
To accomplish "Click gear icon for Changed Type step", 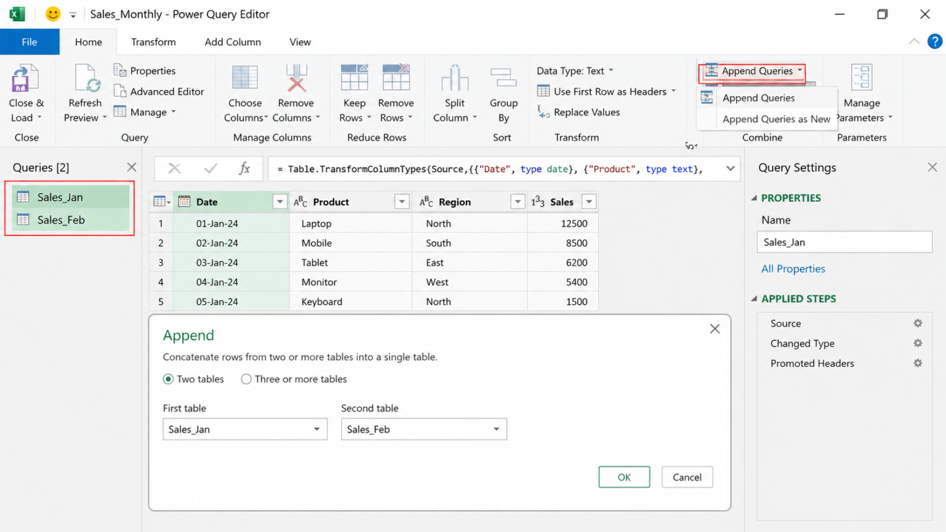I will tap(918, 343).
